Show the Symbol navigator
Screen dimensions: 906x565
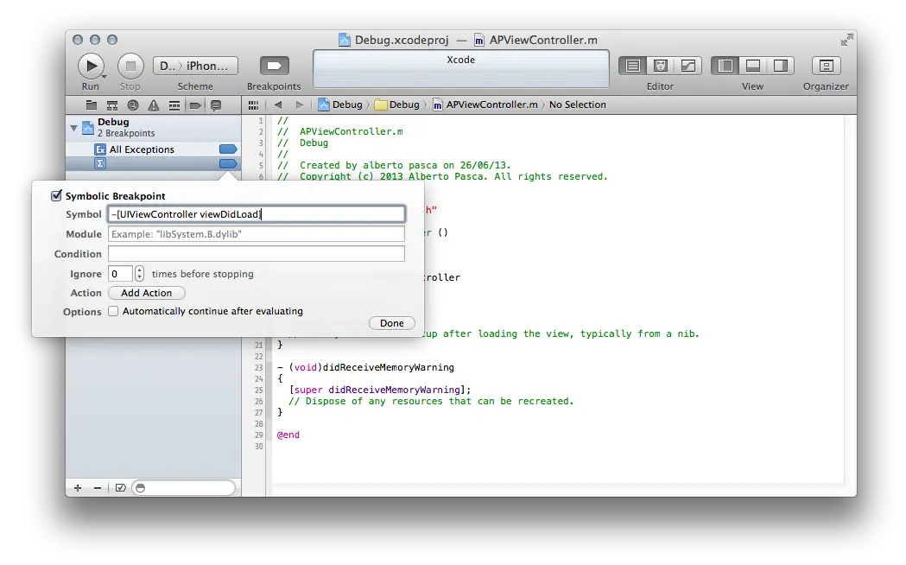pyautogui.click(x=112, y=105)
